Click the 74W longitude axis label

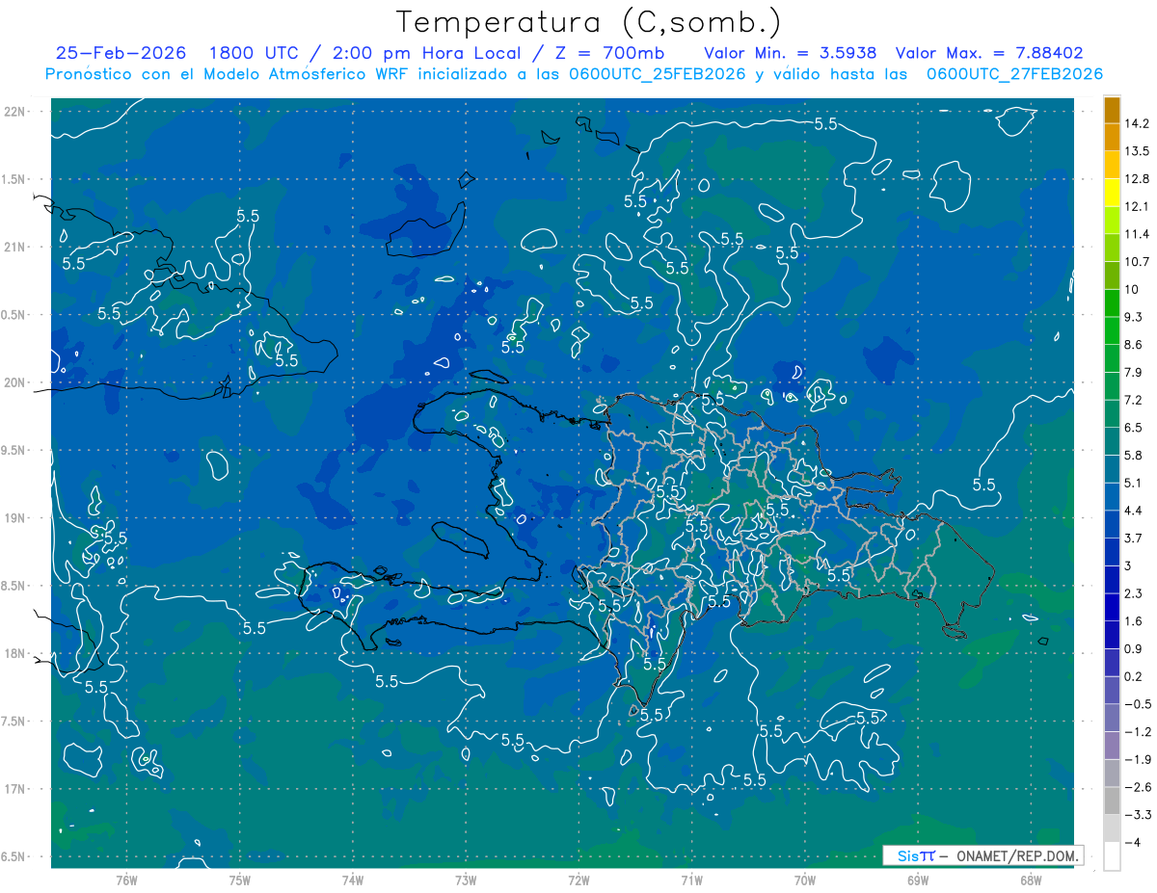point(353,880)
